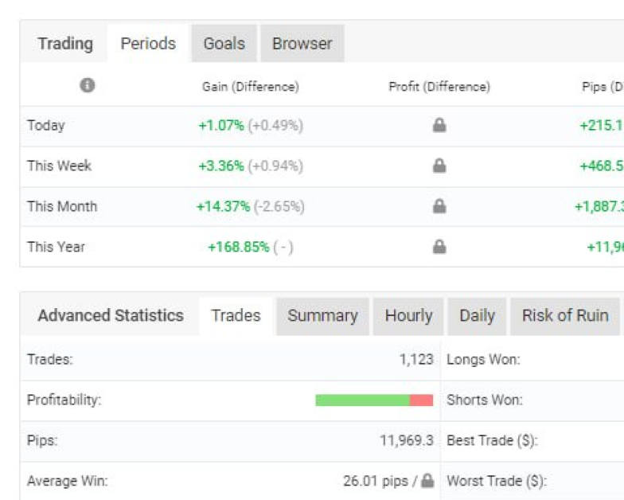Viewport: 624px width, 500px height.
Task: Open the Goals tab
Action: pos(224,44)
